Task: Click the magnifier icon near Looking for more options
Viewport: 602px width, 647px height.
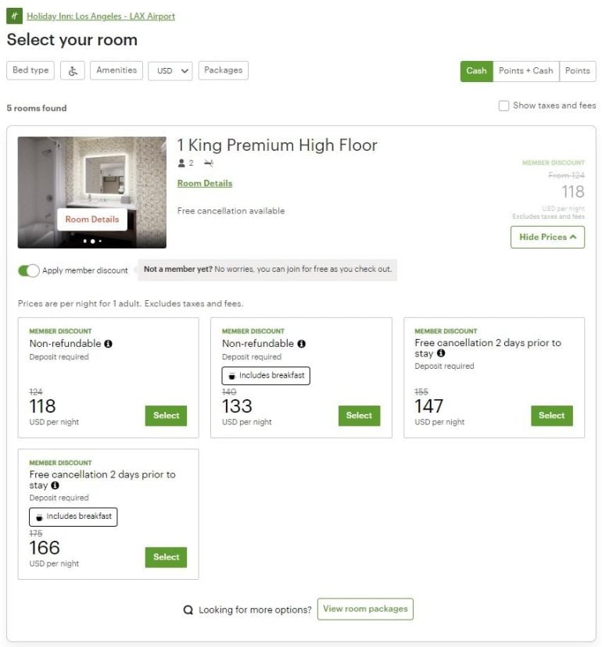Action: 188,609
